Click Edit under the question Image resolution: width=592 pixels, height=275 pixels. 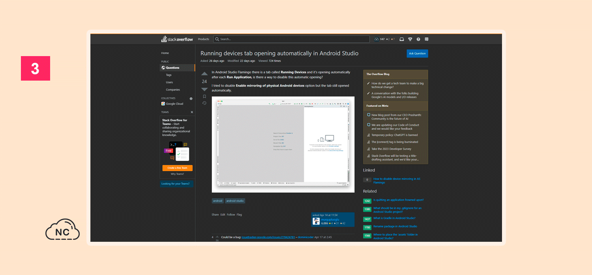point(223,215)
